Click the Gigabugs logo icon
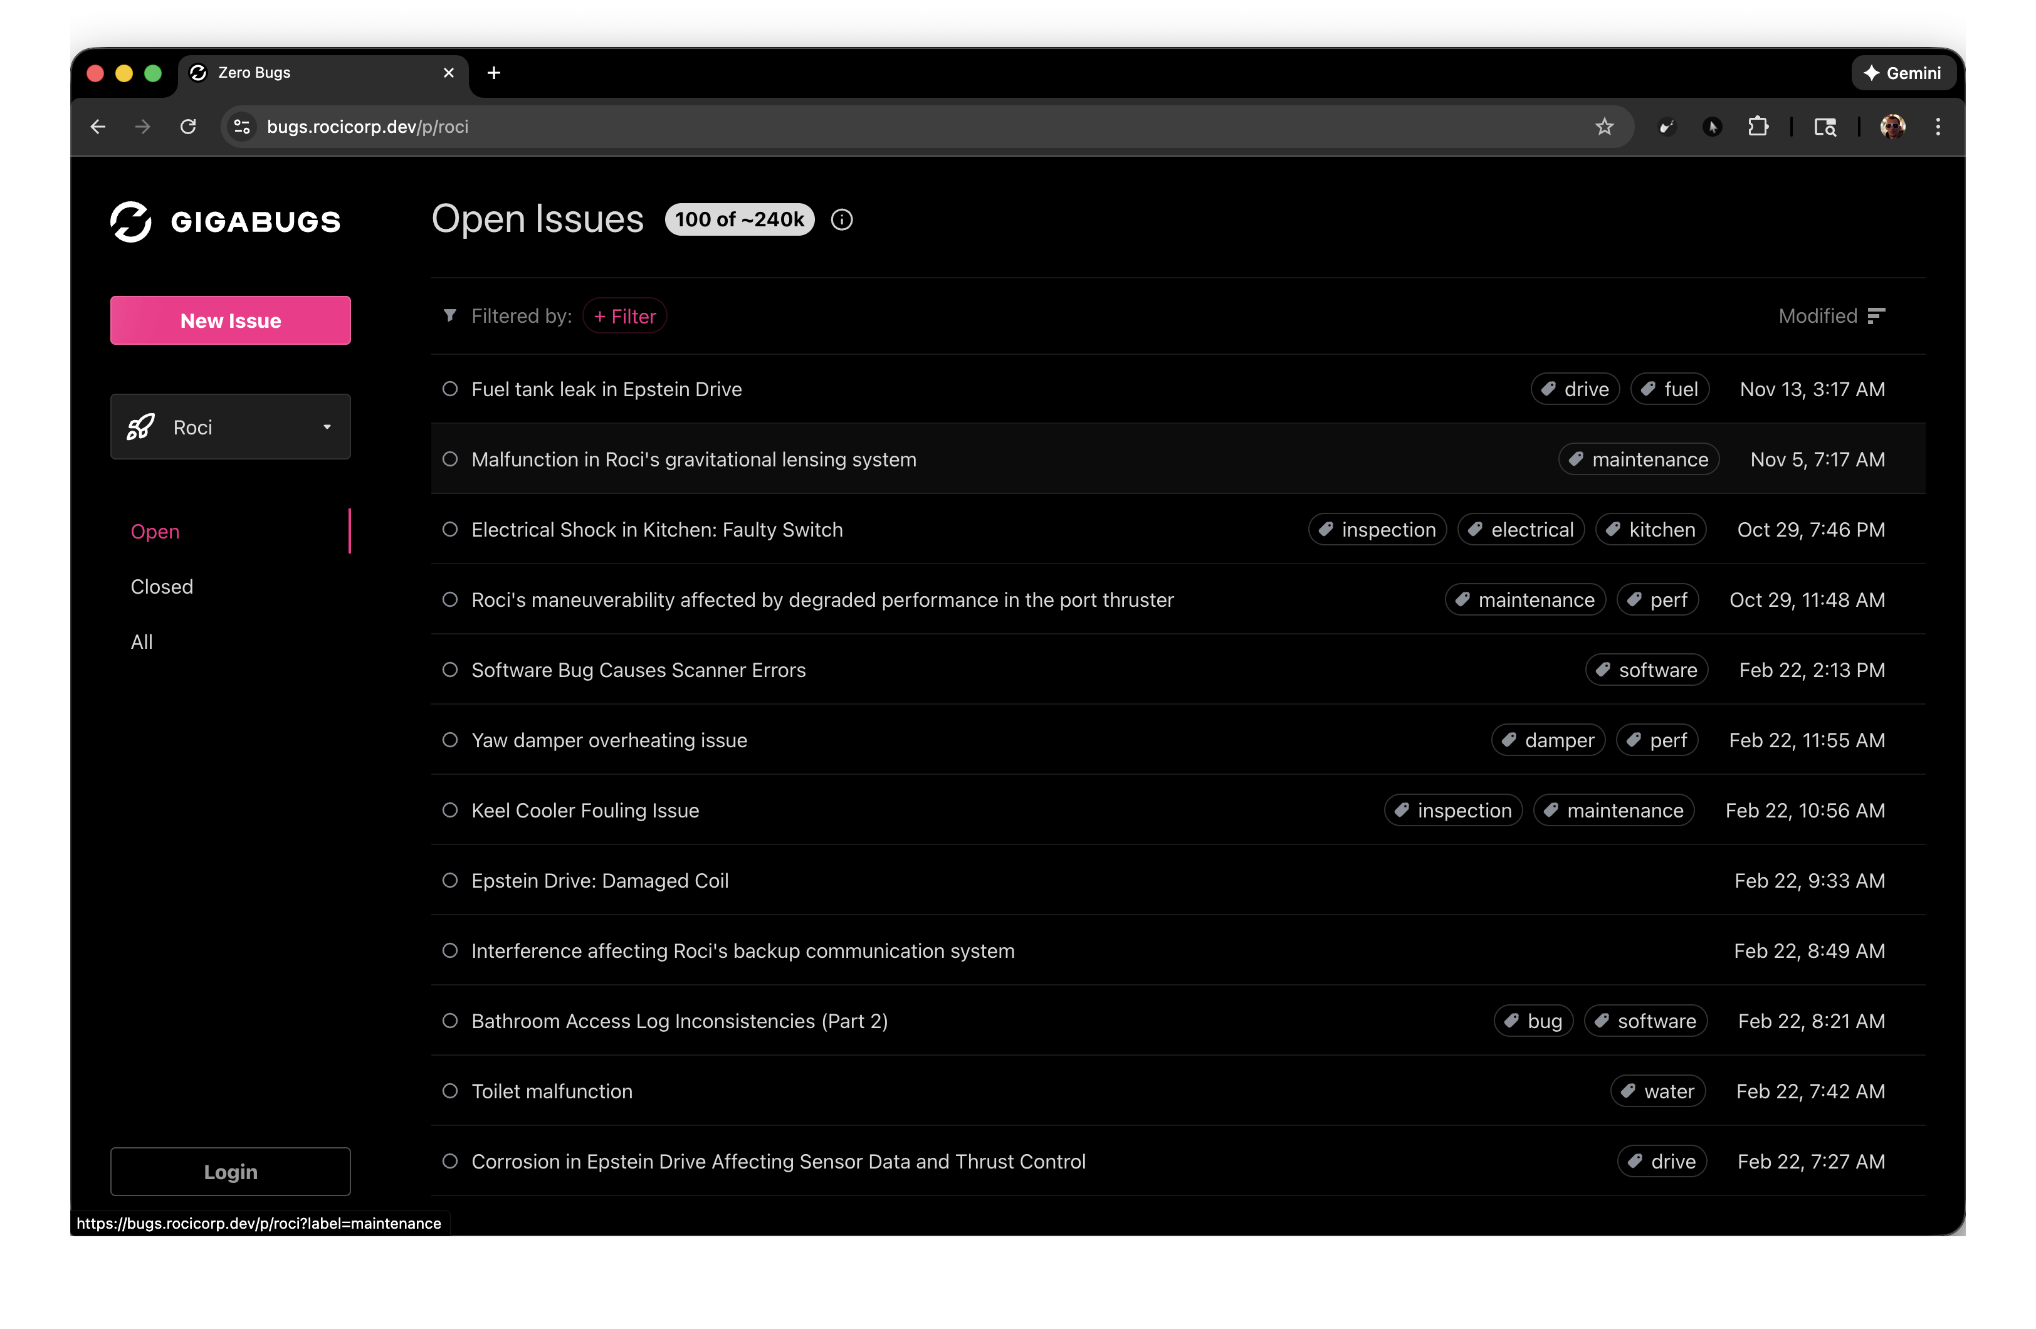Screen dimensions: 2036x1329 click(x=131, y=222)
